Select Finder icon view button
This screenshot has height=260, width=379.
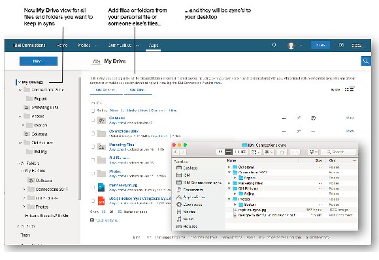point(220,152)
